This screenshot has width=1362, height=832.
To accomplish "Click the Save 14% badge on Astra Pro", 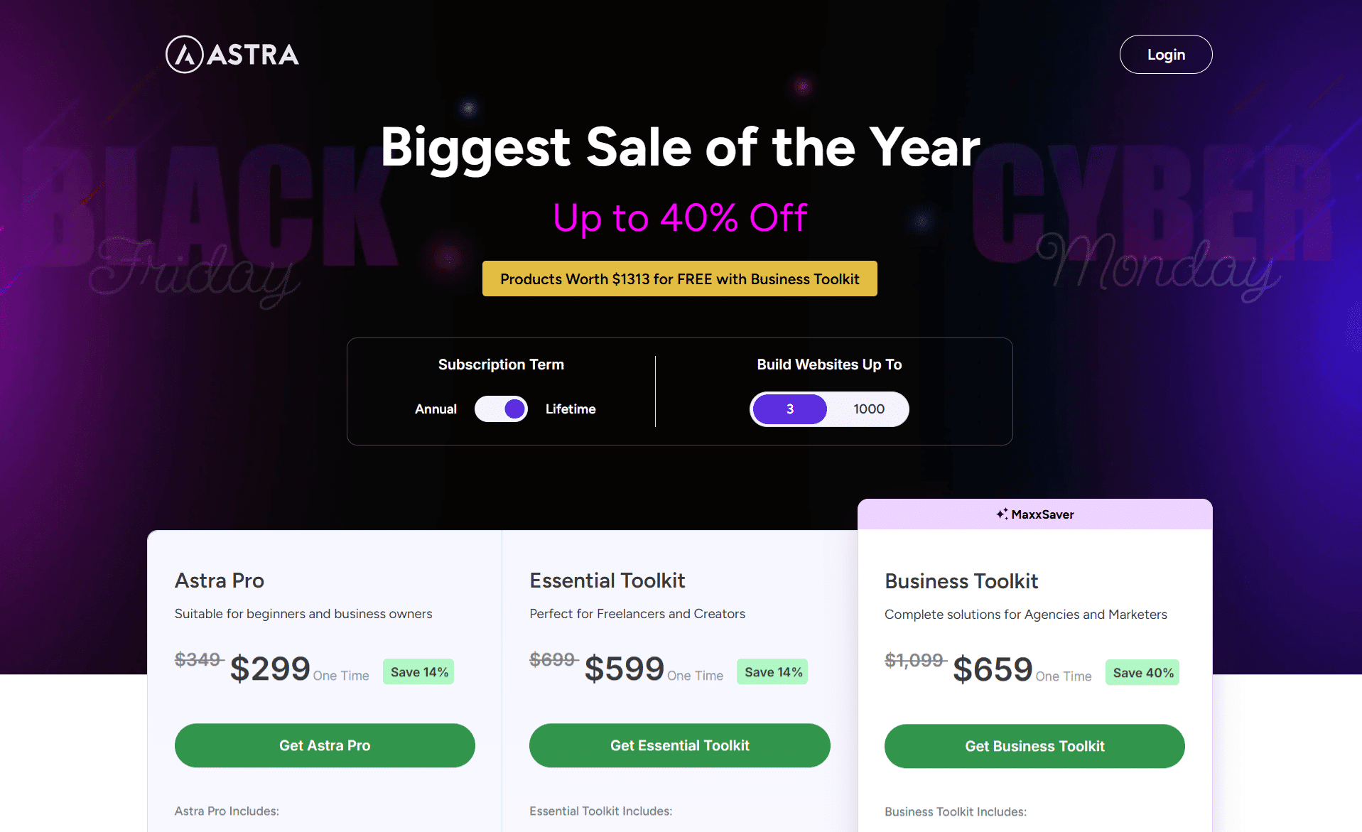I will pyautogui.click(x=418, y=671).
